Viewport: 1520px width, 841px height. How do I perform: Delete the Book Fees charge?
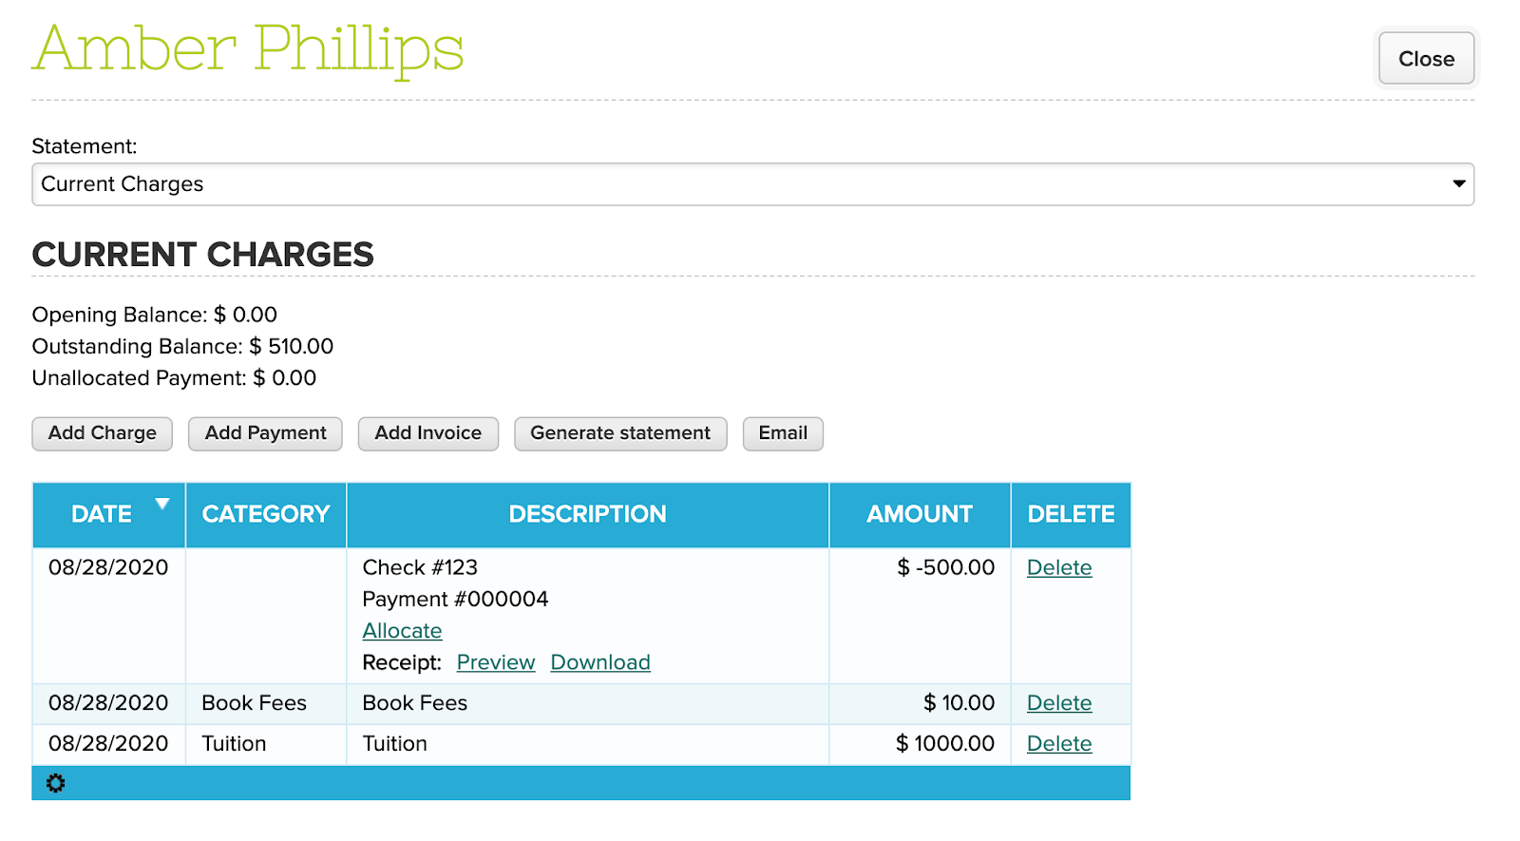1059,703
